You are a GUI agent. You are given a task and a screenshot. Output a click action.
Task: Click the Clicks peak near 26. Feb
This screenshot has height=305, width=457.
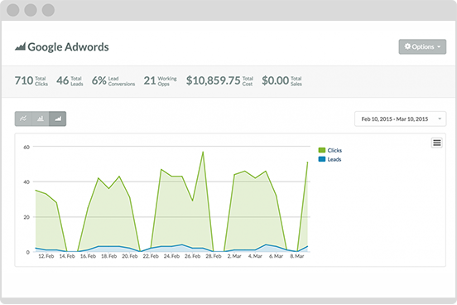pyautogui.click(x=203, y=152)
